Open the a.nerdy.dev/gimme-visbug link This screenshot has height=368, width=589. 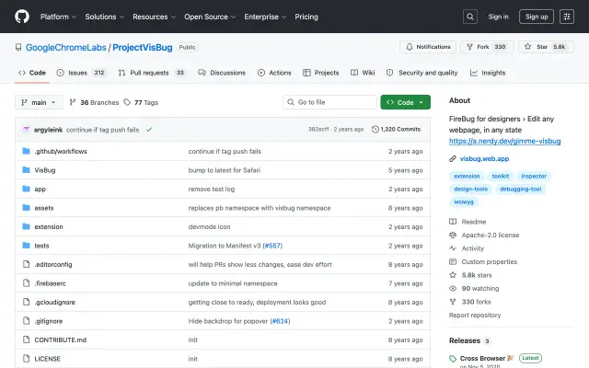pos(505,141)
